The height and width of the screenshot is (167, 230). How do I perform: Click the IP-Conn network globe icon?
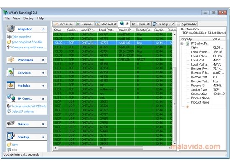click(x=11, y=98)
